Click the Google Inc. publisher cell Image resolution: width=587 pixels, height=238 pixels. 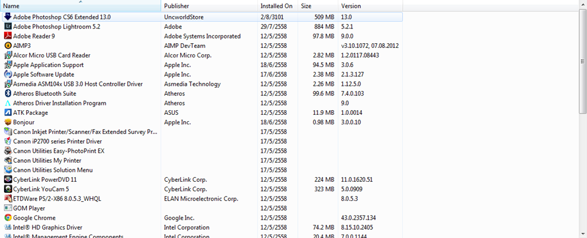click(179, 218)
